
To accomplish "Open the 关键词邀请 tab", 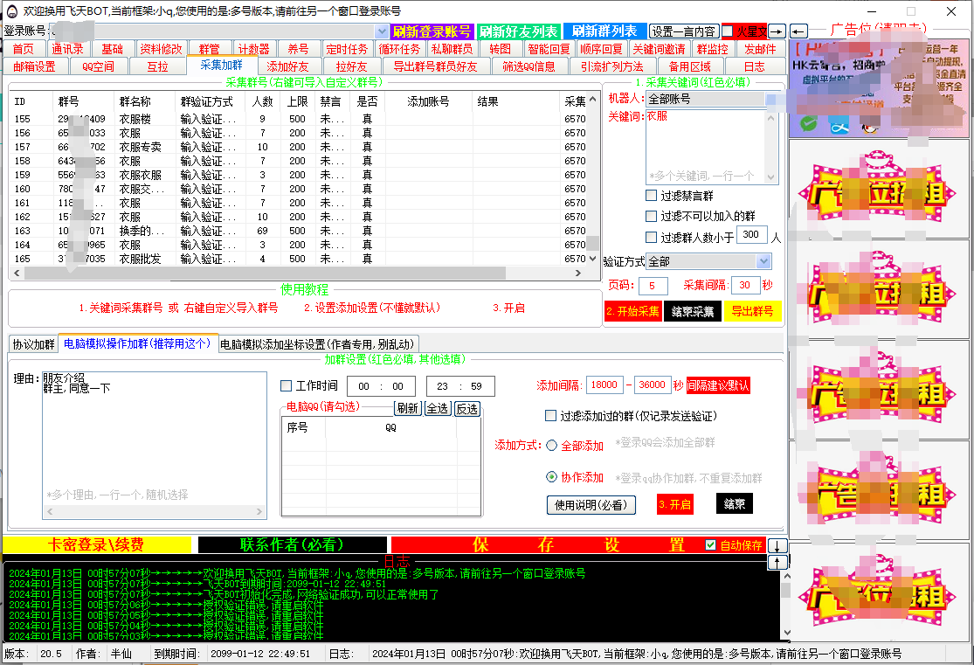I will click(x=659, y=48).
